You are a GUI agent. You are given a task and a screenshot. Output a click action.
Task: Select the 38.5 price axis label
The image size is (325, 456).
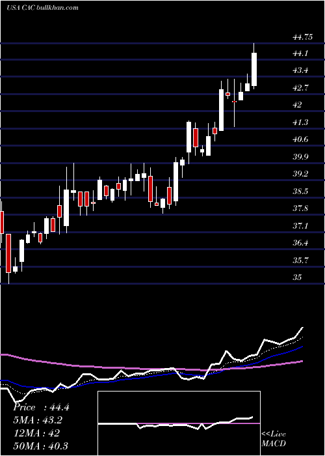tap(300, 192)
